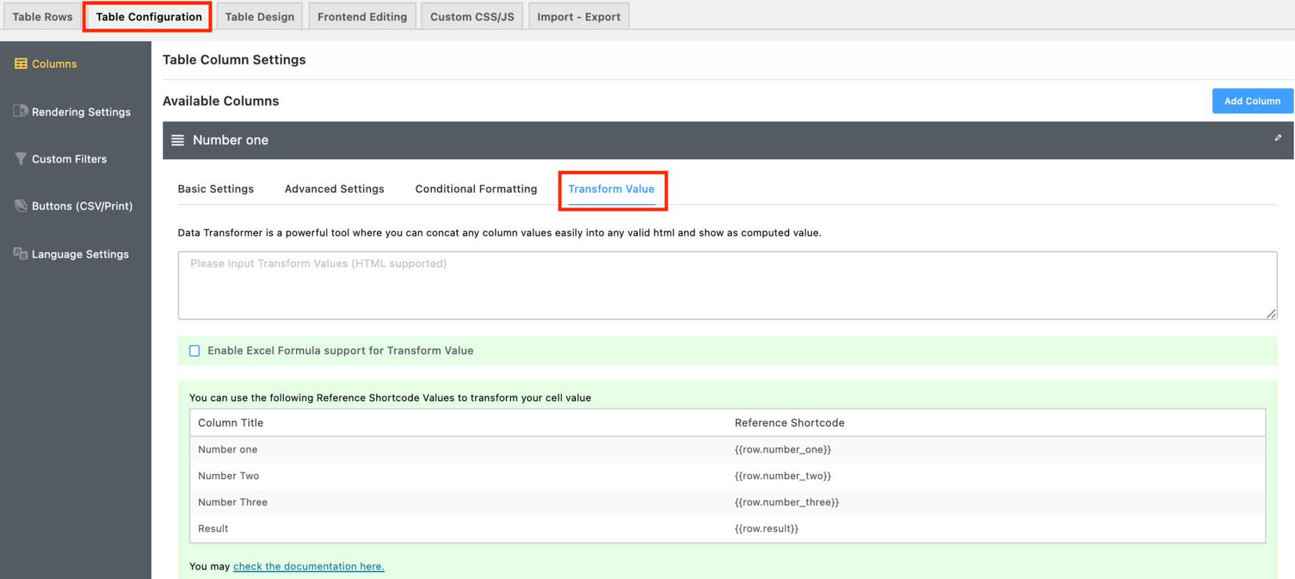1295x579 pixels.
Task: Switch to the Custom CSS/JS tab
Action: pyautogui.click(x=472, y=16)
